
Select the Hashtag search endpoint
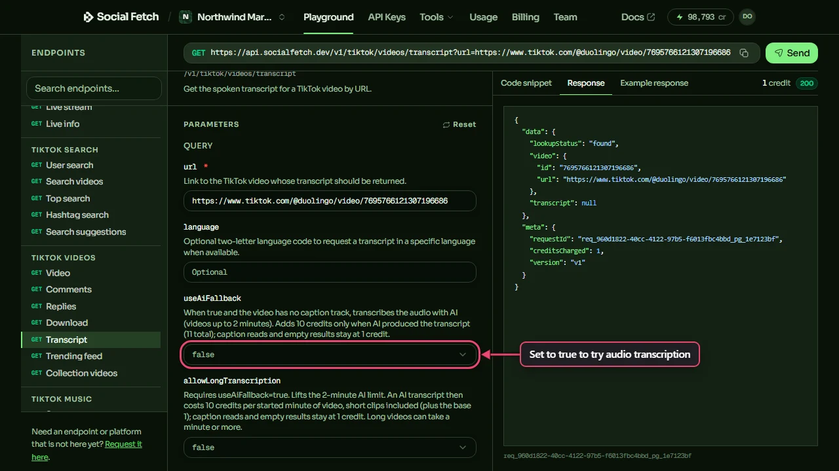coord(90,215)
